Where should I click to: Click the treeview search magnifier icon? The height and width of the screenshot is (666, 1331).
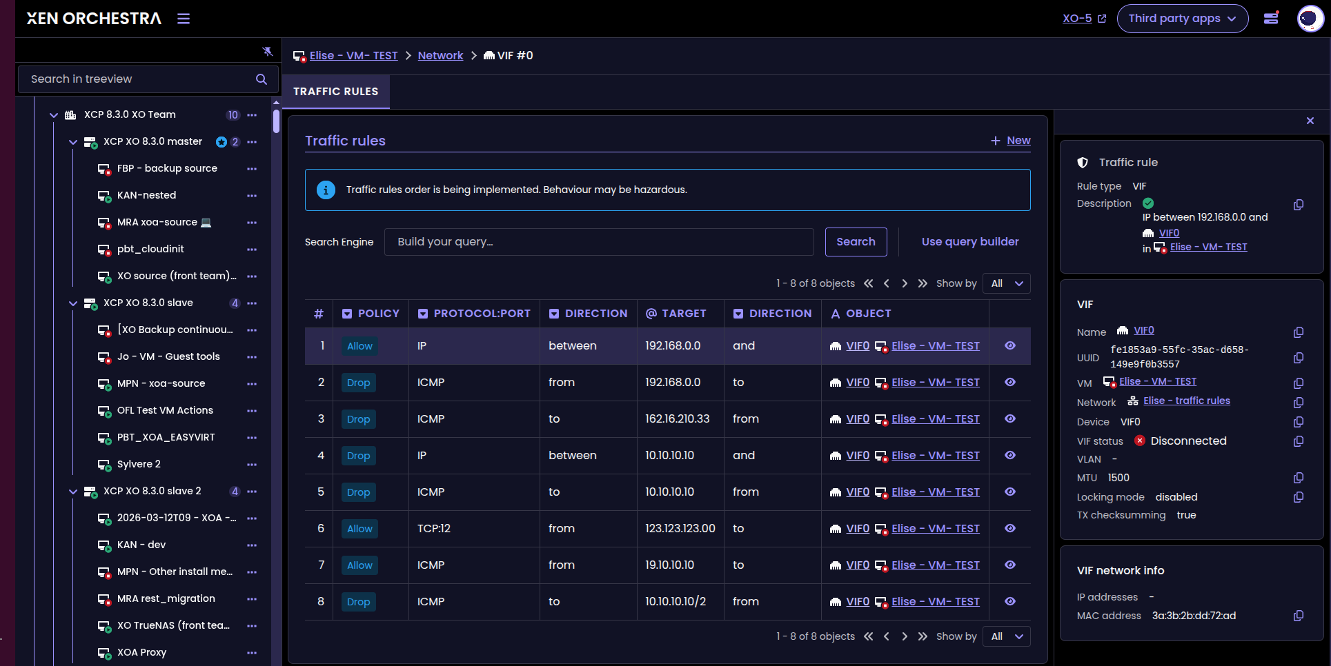(262, 79)
